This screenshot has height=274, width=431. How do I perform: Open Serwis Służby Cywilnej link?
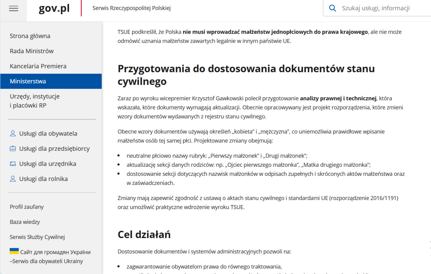click(37, 237)
